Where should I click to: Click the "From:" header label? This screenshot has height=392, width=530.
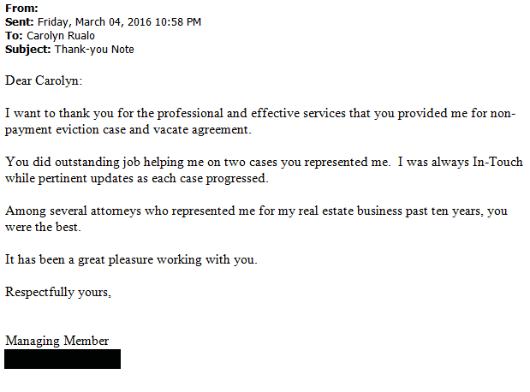(21, 8)
